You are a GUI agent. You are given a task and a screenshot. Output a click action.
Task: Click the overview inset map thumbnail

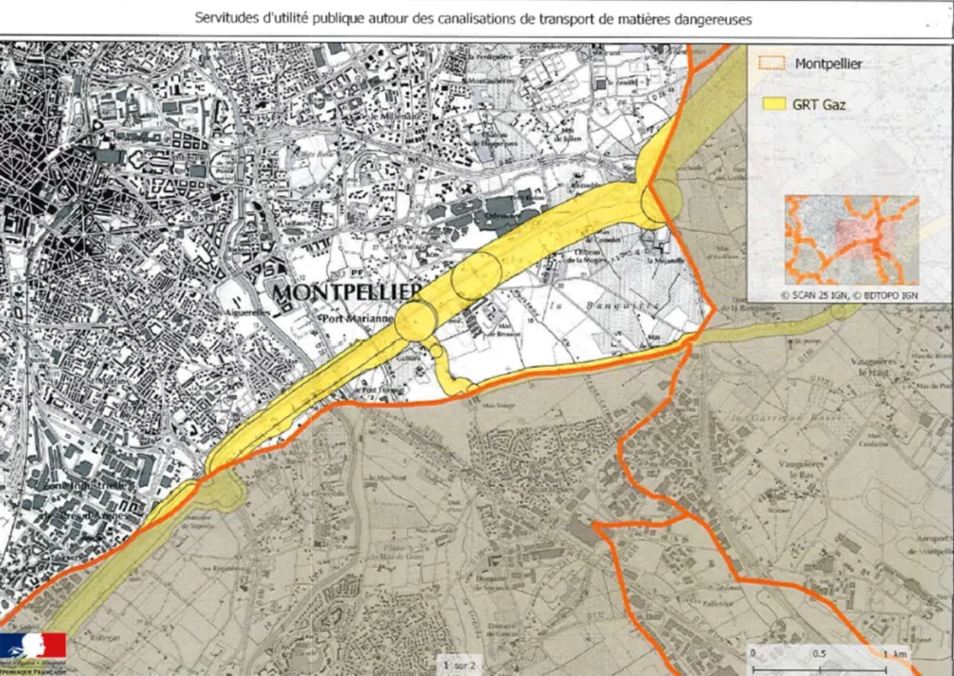tap(852, 240)
